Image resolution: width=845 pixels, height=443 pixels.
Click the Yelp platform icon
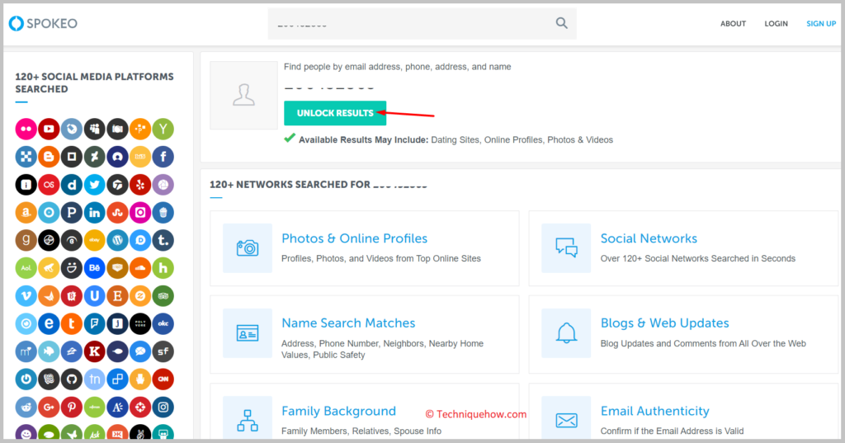(140, 185)
